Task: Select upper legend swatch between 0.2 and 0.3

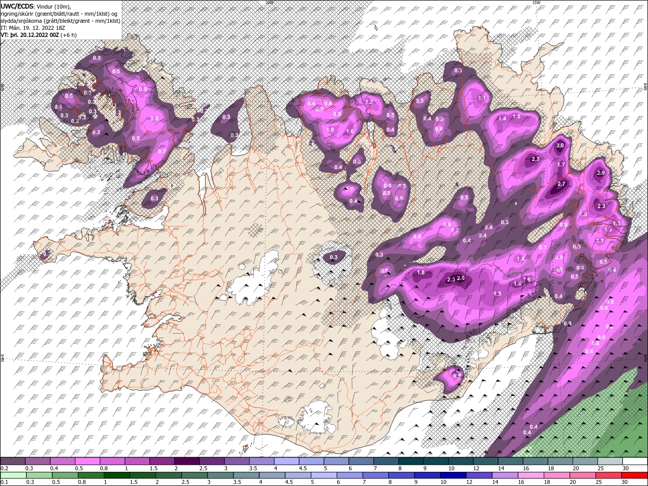Action: (13, 461)
